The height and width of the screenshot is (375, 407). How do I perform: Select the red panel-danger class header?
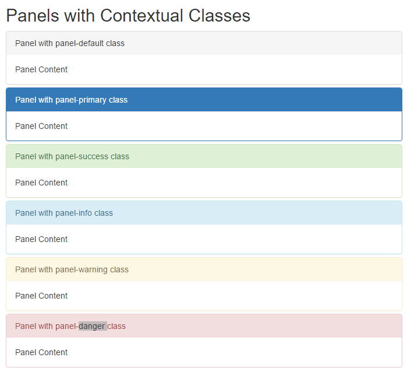204,326
